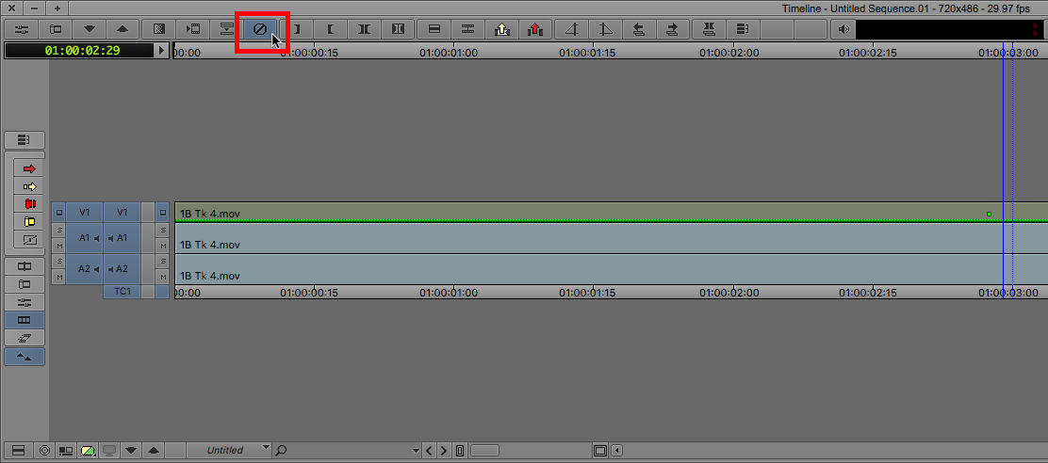Click 01:00:02:00 on the bottom timecode track

tap(729, 293)
